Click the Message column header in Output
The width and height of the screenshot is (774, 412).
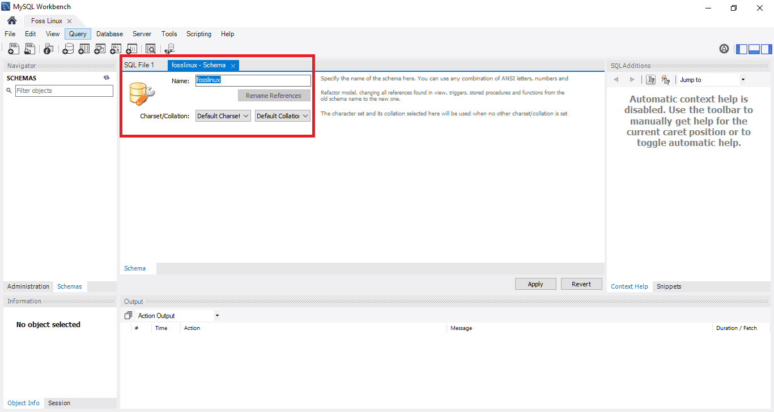click(x=579, y=328)
